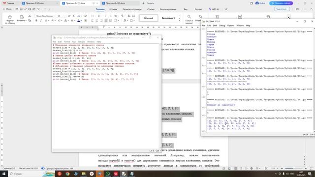
Task: Click the font color A swatch
Action: point(79,21)
